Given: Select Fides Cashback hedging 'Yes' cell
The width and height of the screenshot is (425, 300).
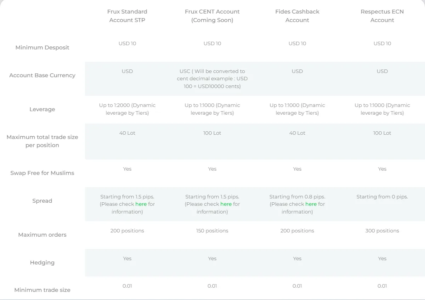Looking at the screenshot, I should 297,259.
